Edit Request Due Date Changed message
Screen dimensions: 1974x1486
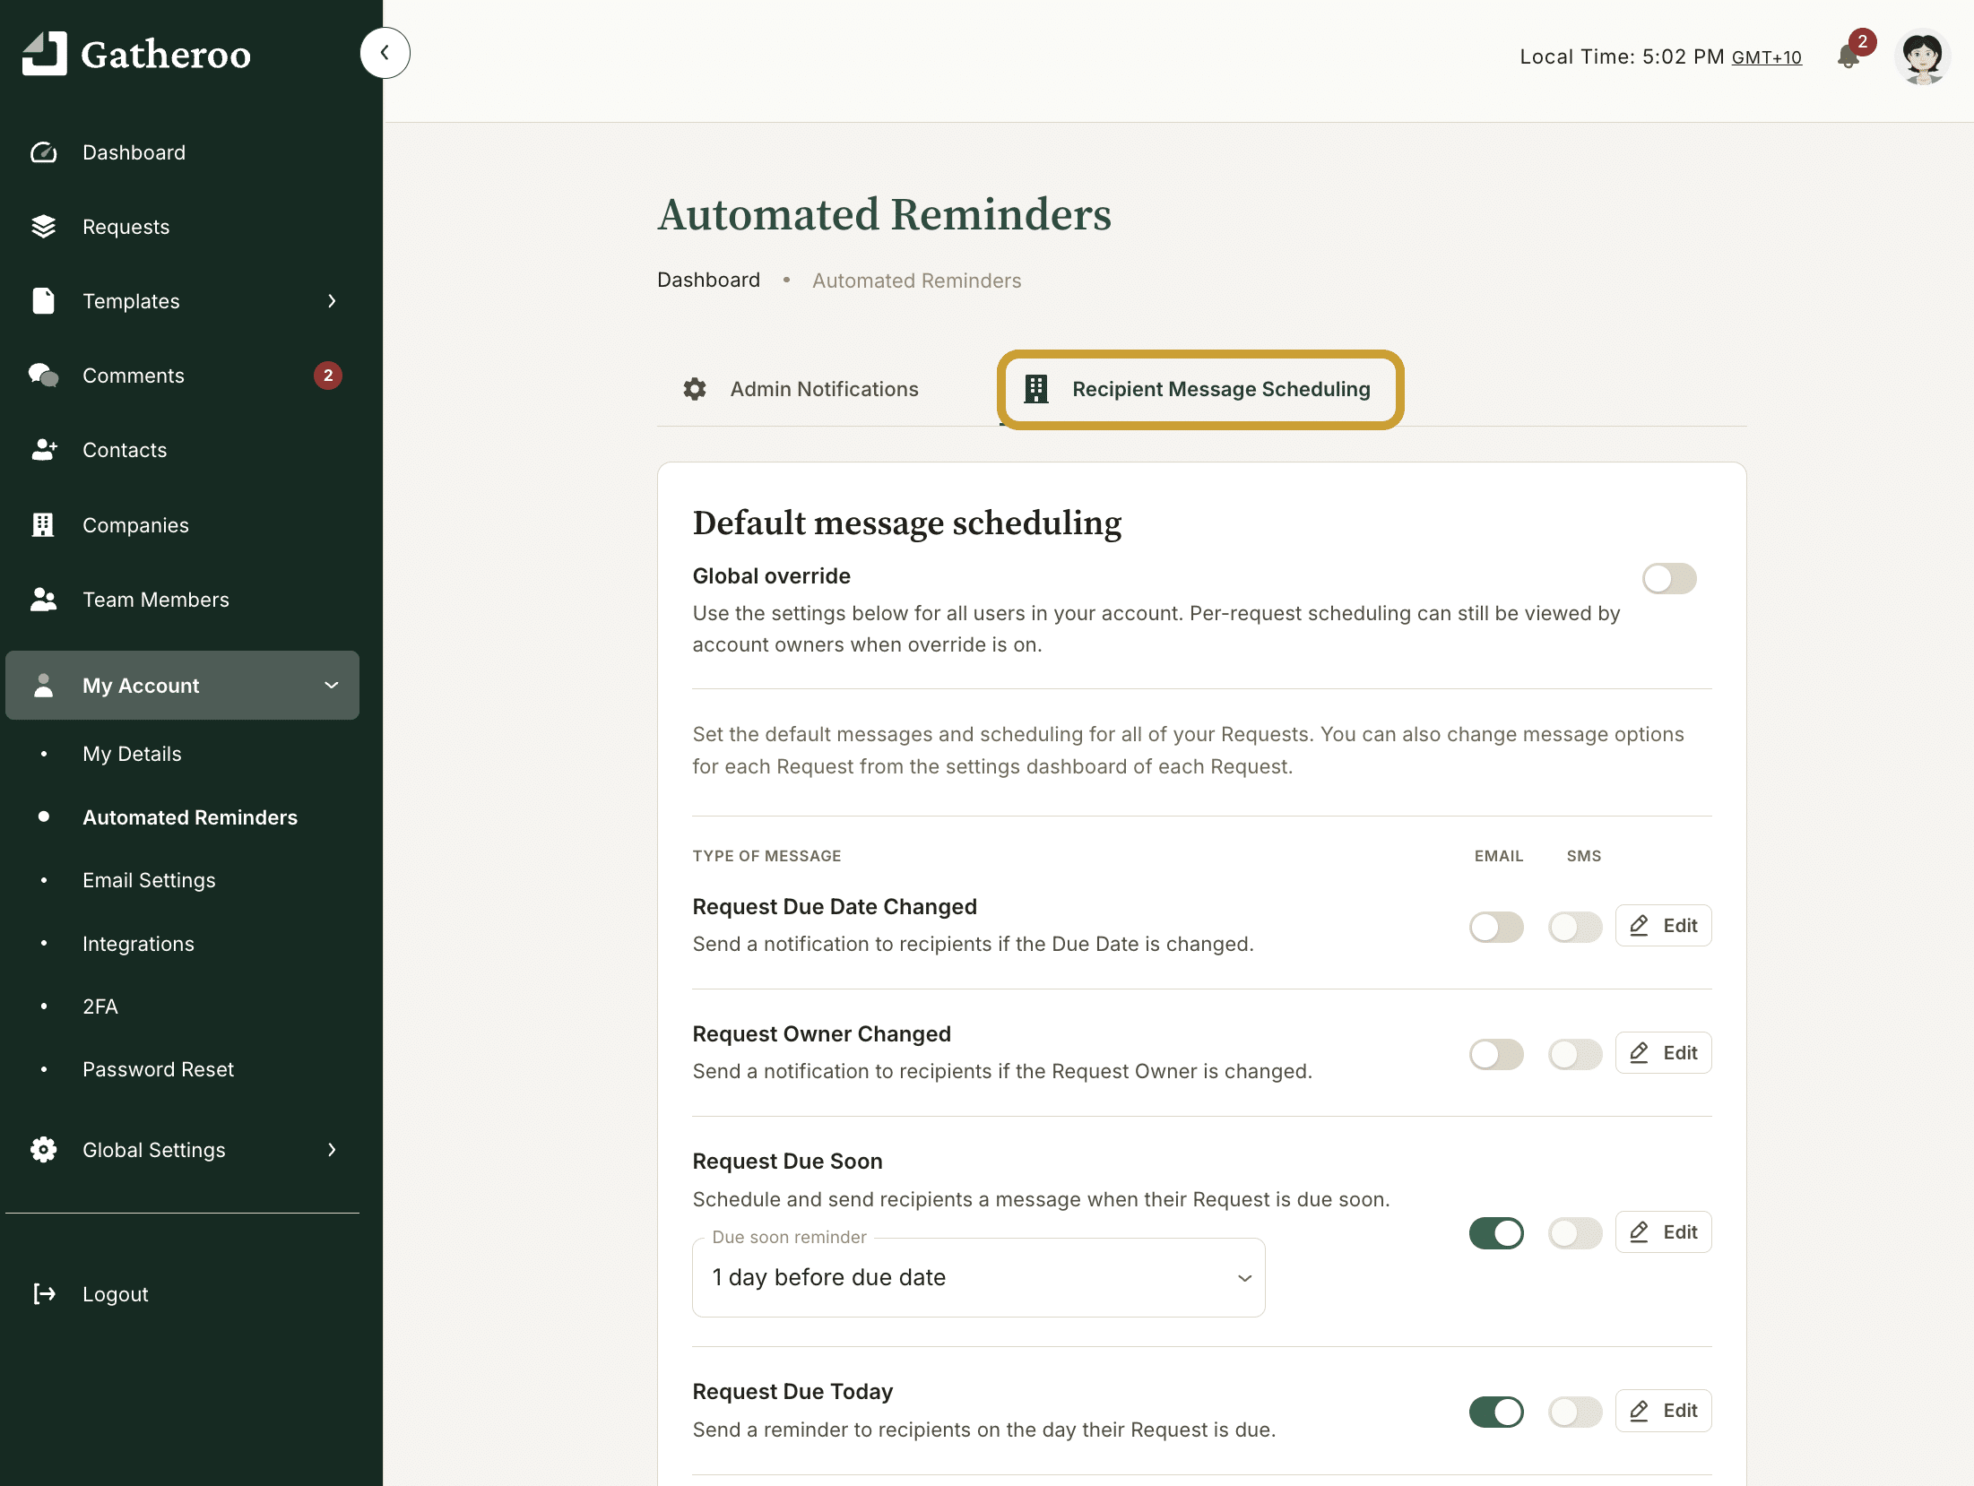(x=1663, y=926)
